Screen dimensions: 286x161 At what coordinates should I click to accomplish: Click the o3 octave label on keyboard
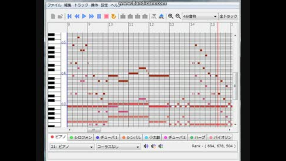(63, 104)
